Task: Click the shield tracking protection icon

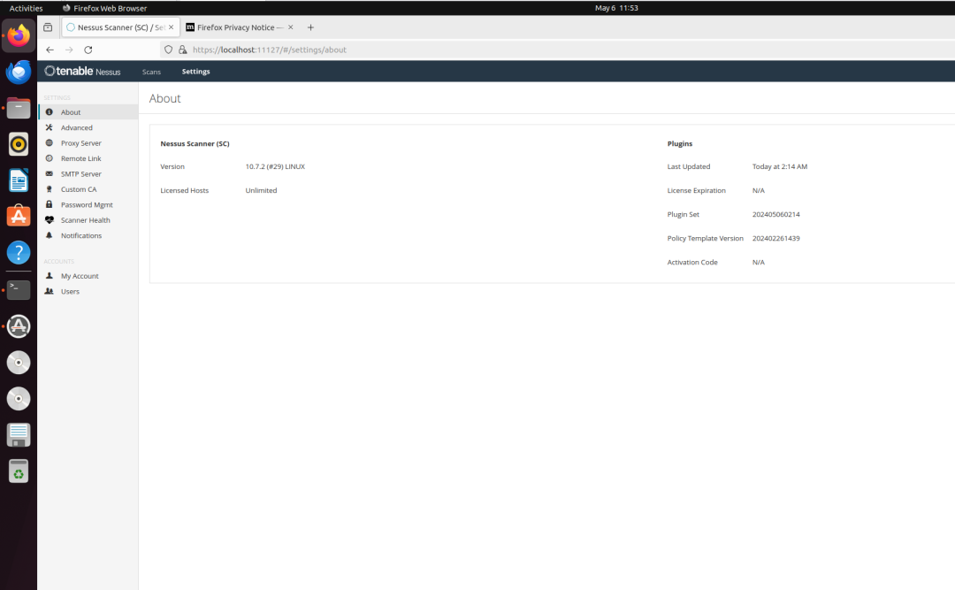Action: point(169,50)
